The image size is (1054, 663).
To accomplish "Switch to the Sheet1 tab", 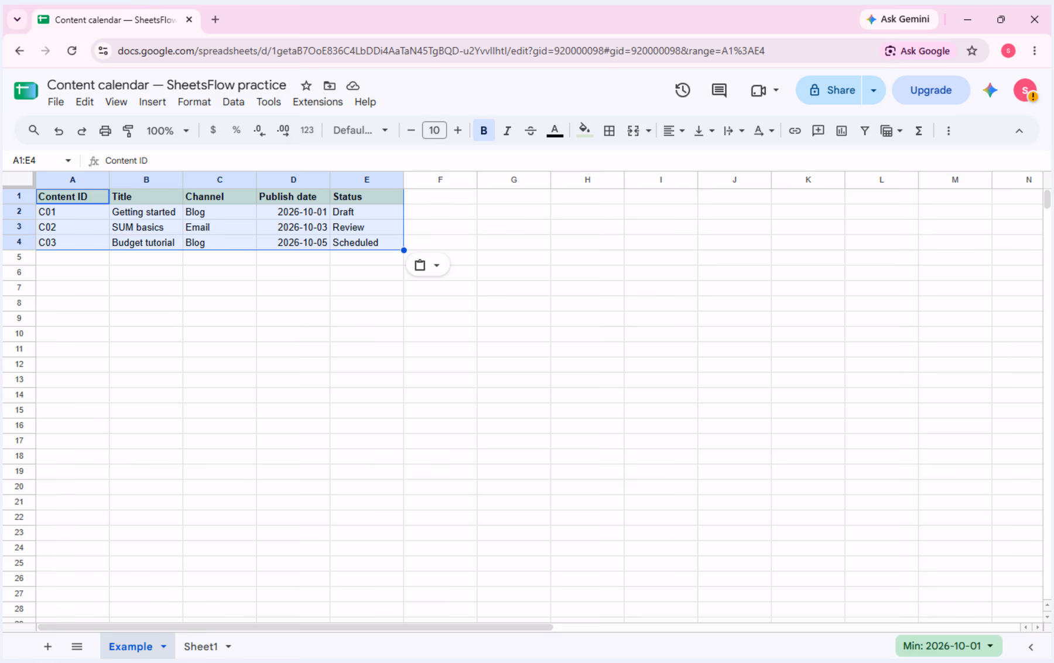I will (x=200, y=647).
